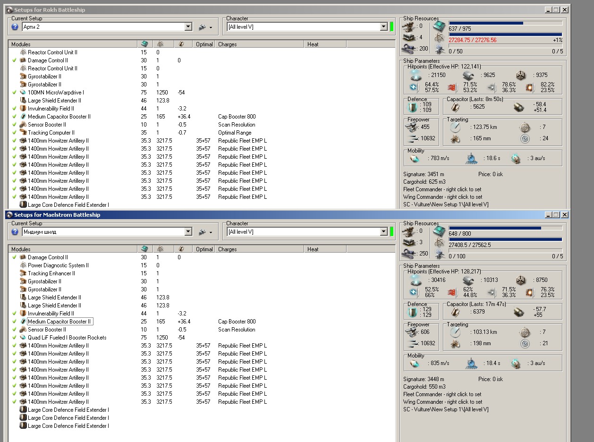Click Maelstrom shield hitpoints icon showing 30416

(x=416, y=280)
